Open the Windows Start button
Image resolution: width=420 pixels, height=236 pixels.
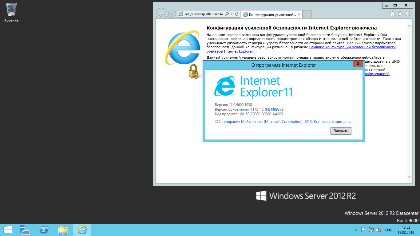[x=7, y=230]
